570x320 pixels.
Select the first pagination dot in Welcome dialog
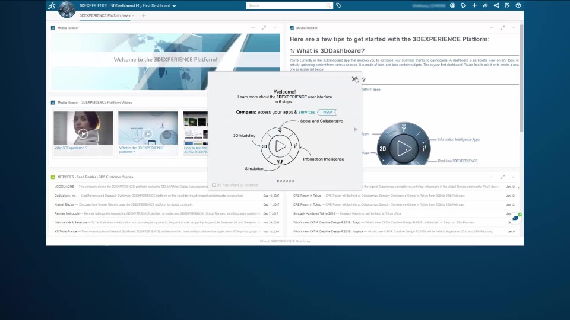coord(278,181)
